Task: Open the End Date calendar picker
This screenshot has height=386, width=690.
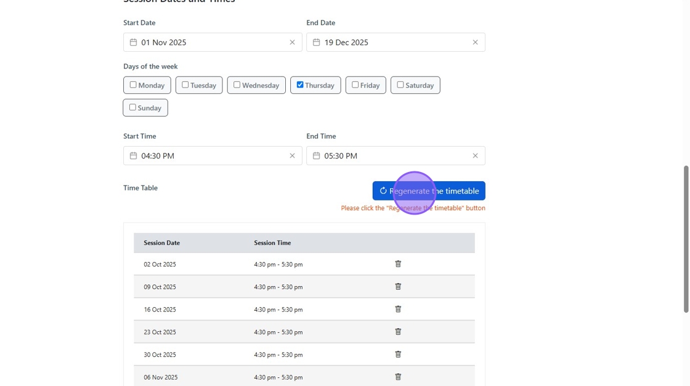Action: 316,43
